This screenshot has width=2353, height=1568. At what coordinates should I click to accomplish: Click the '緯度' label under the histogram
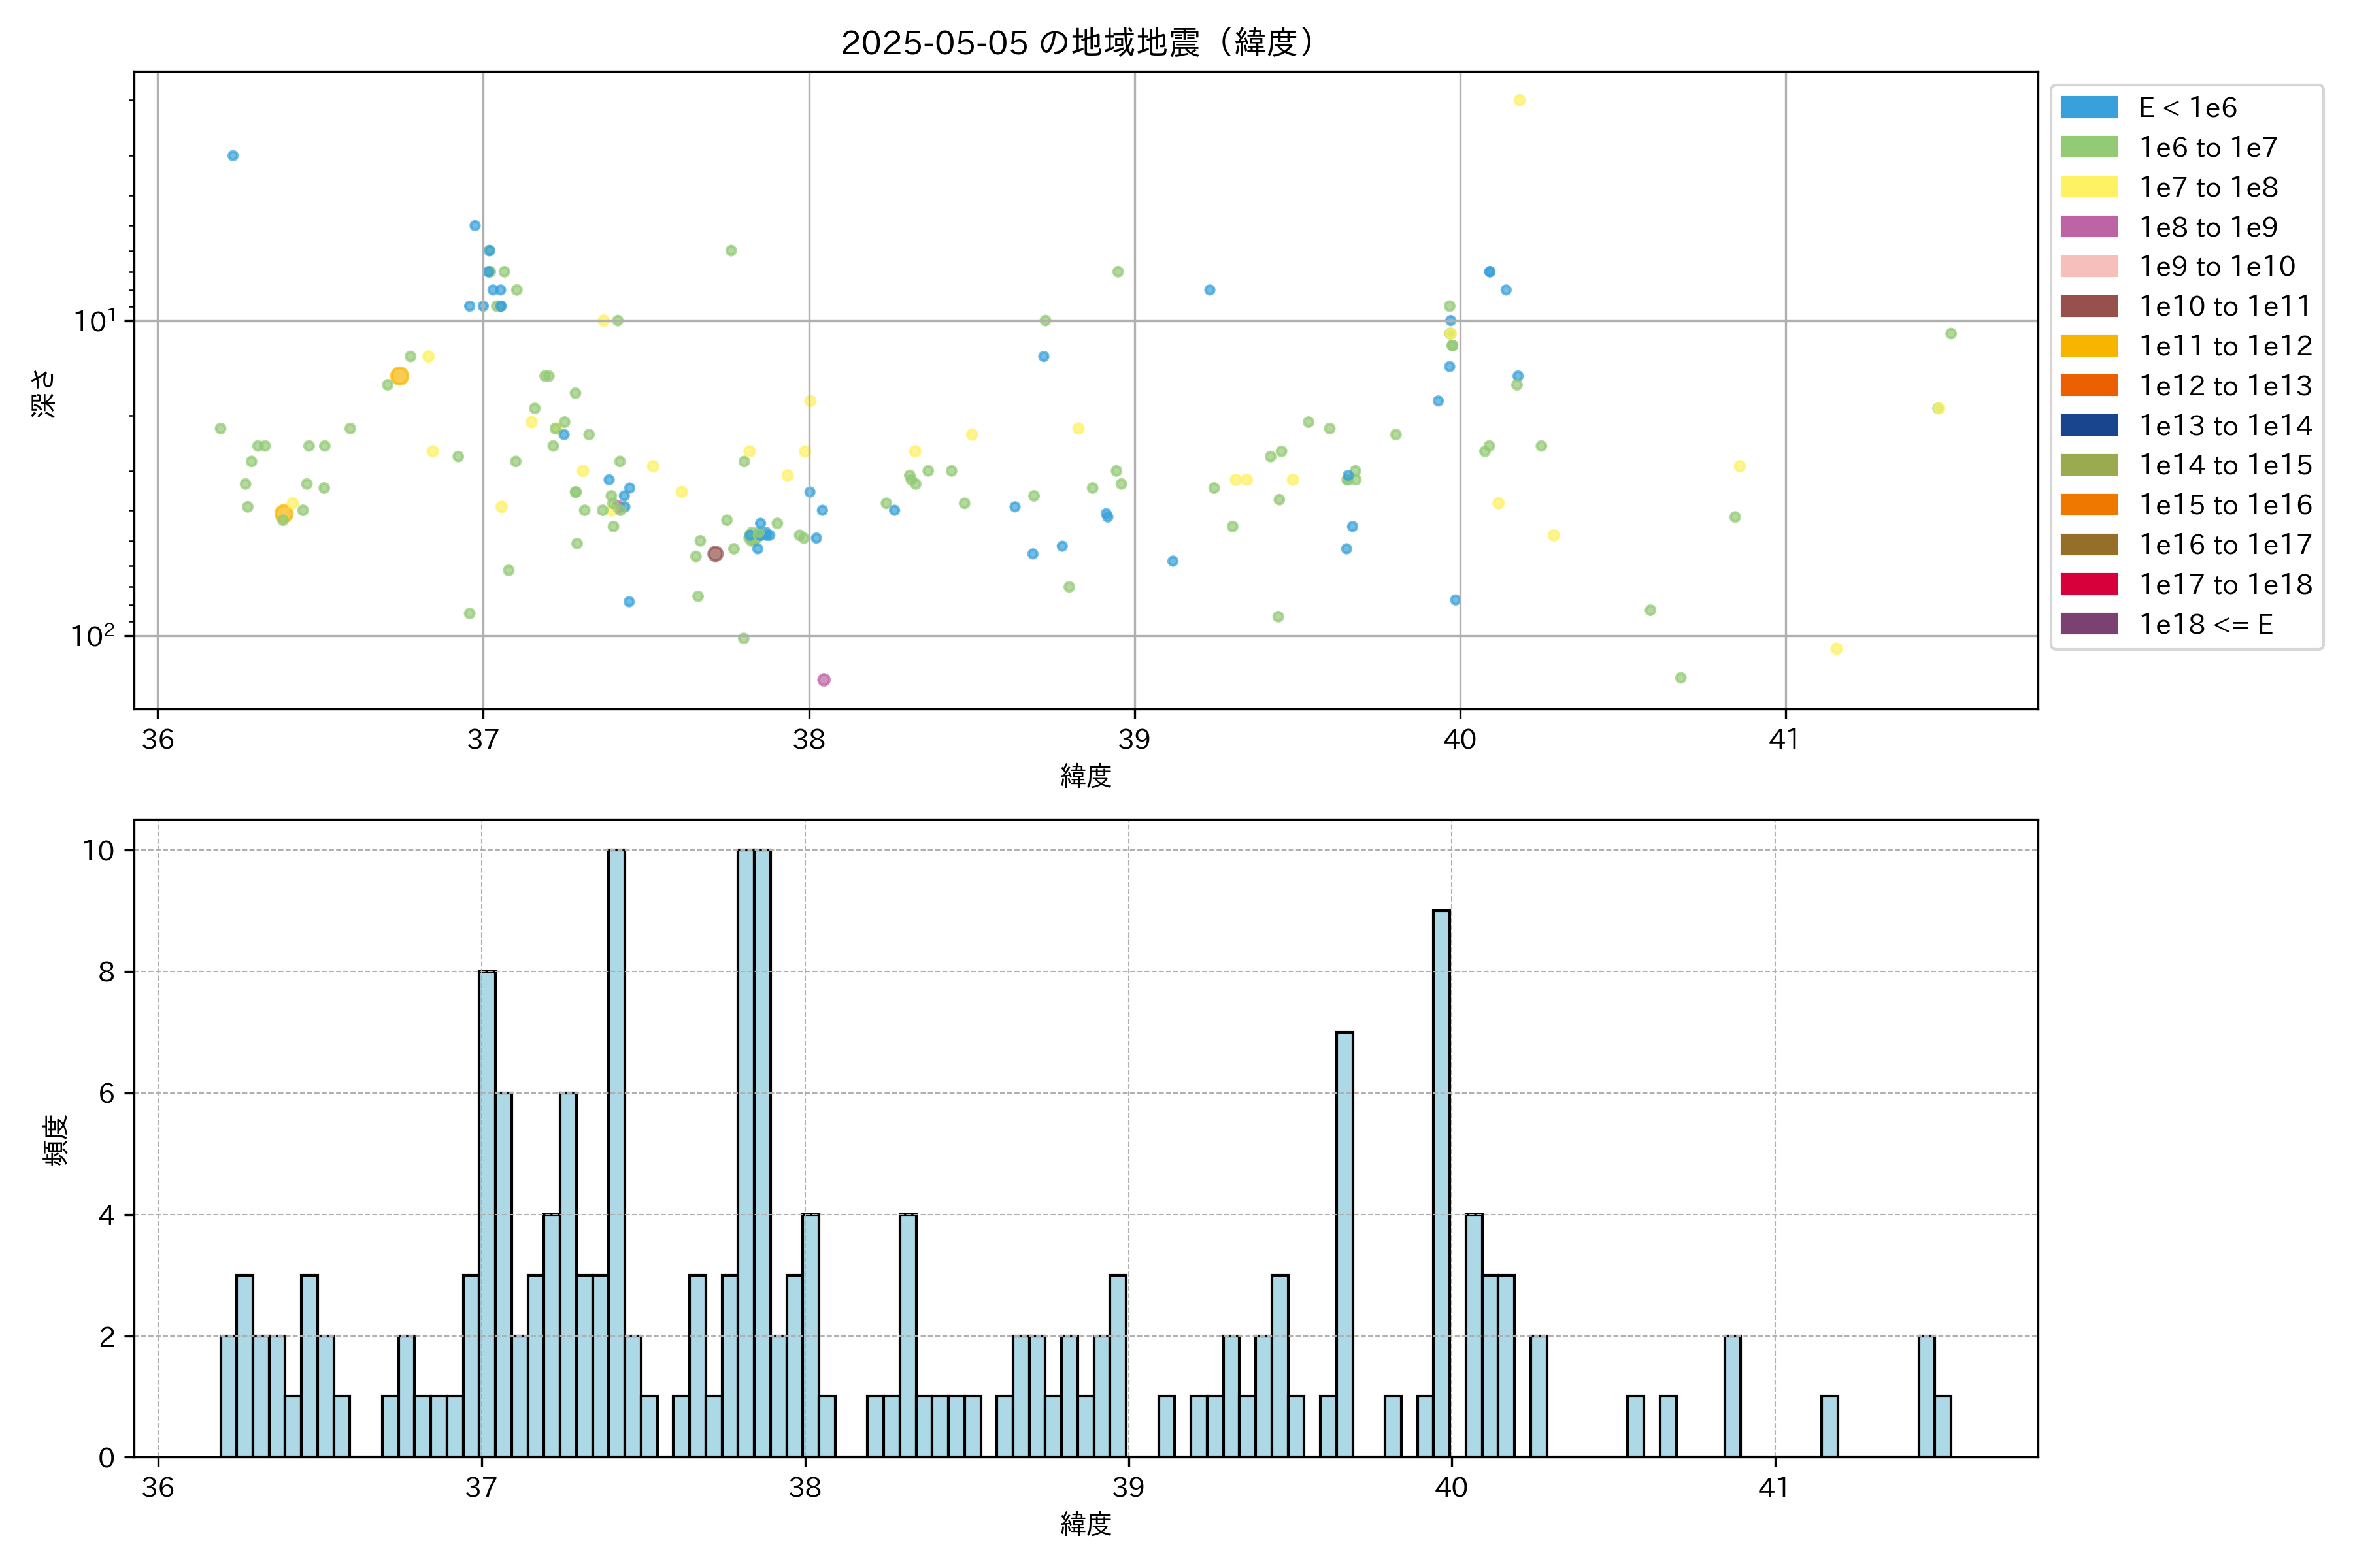tap(1086, 1524)
